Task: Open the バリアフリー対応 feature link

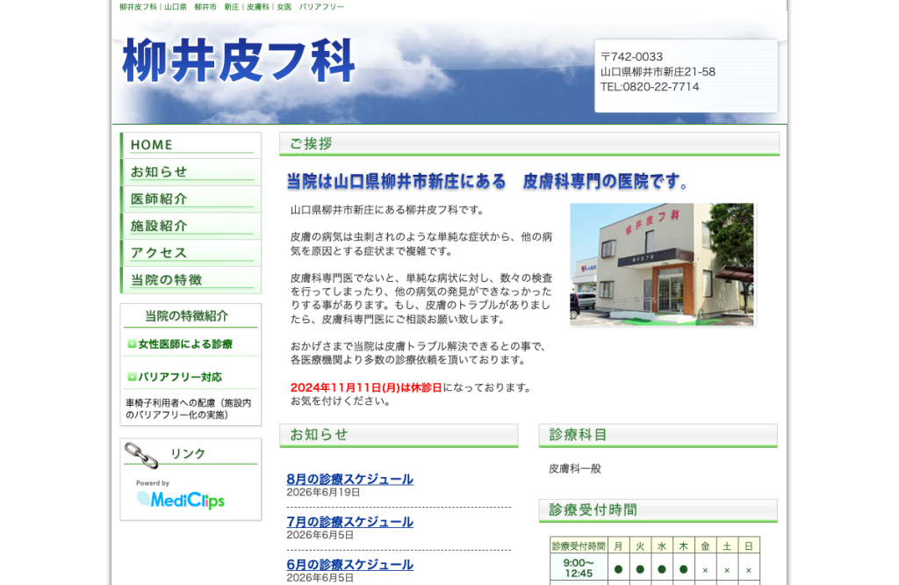Action: click(180, 377)
